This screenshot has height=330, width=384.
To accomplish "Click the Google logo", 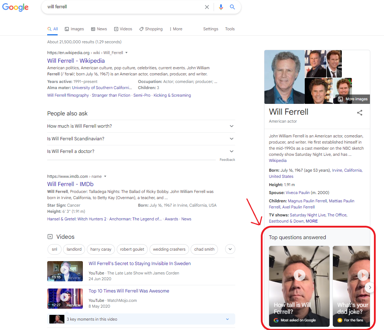I will [15, 7].
